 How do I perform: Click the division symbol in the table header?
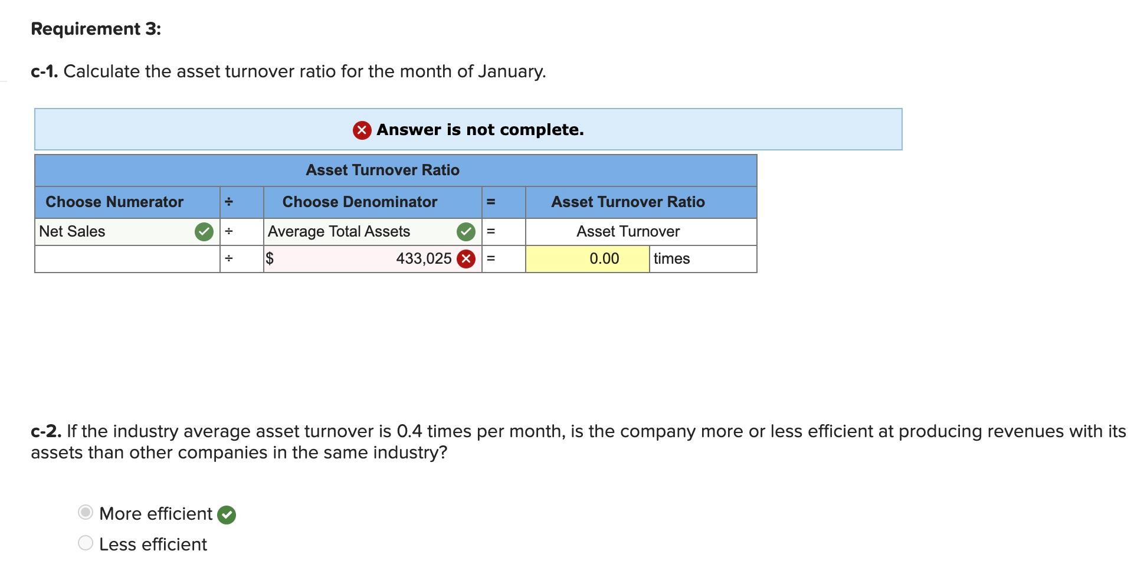coord(229,202)
